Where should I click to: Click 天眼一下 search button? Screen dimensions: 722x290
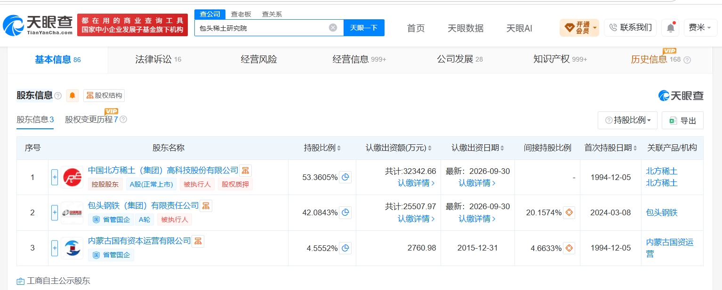pyautogui.click(x=364, y=28)
